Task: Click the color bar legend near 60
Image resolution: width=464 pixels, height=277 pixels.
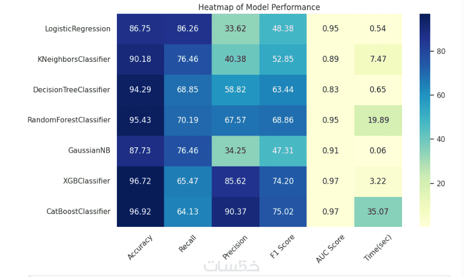Action: click(x=425, y=96)
